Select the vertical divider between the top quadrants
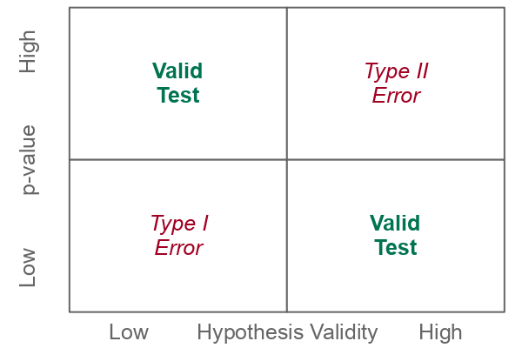522x348 pixels. click(287, 84)
